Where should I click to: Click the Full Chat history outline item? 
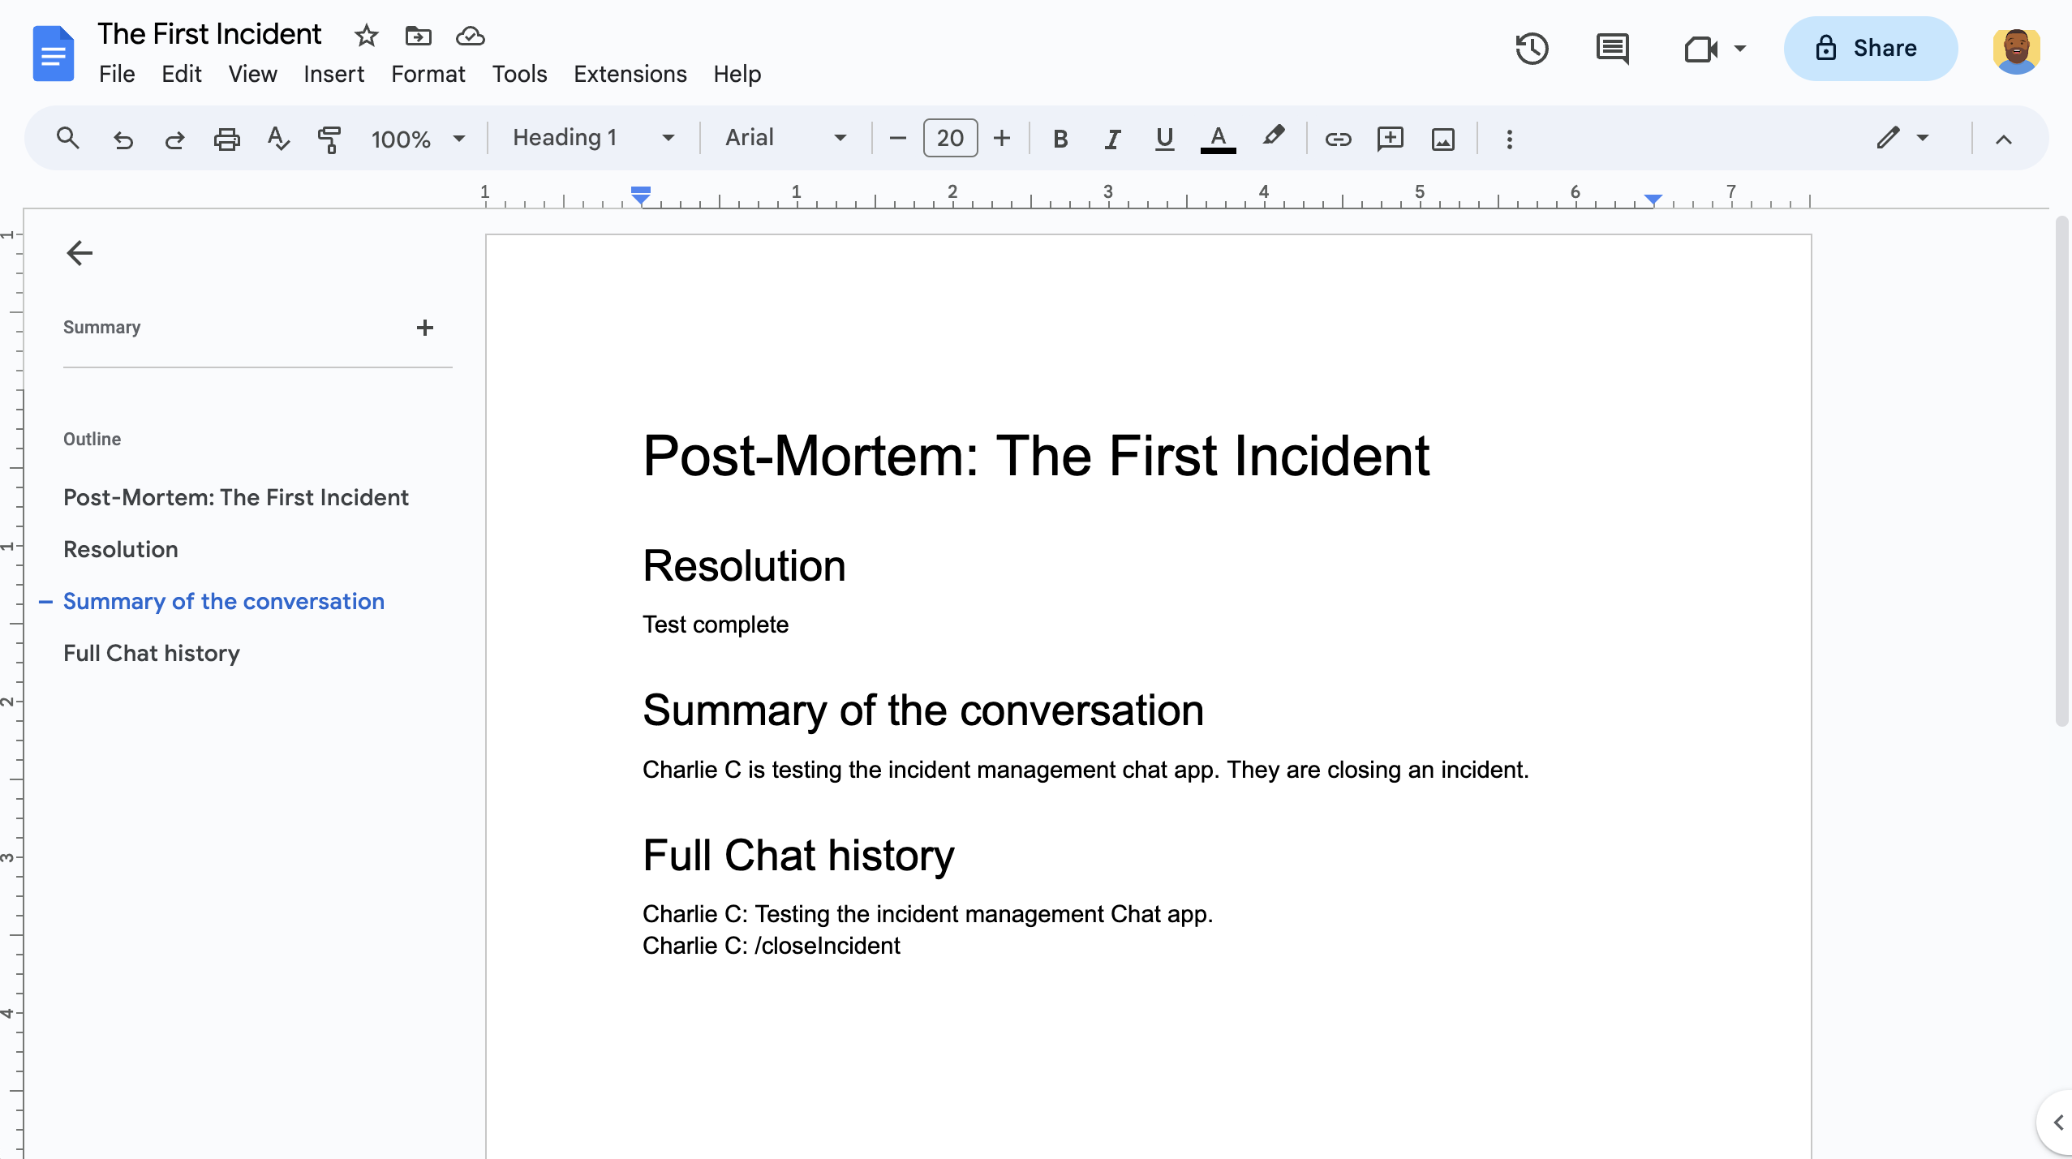point(153,653)
